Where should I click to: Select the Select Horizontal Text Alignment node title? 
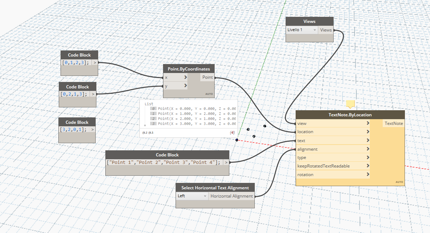[215, 188]
